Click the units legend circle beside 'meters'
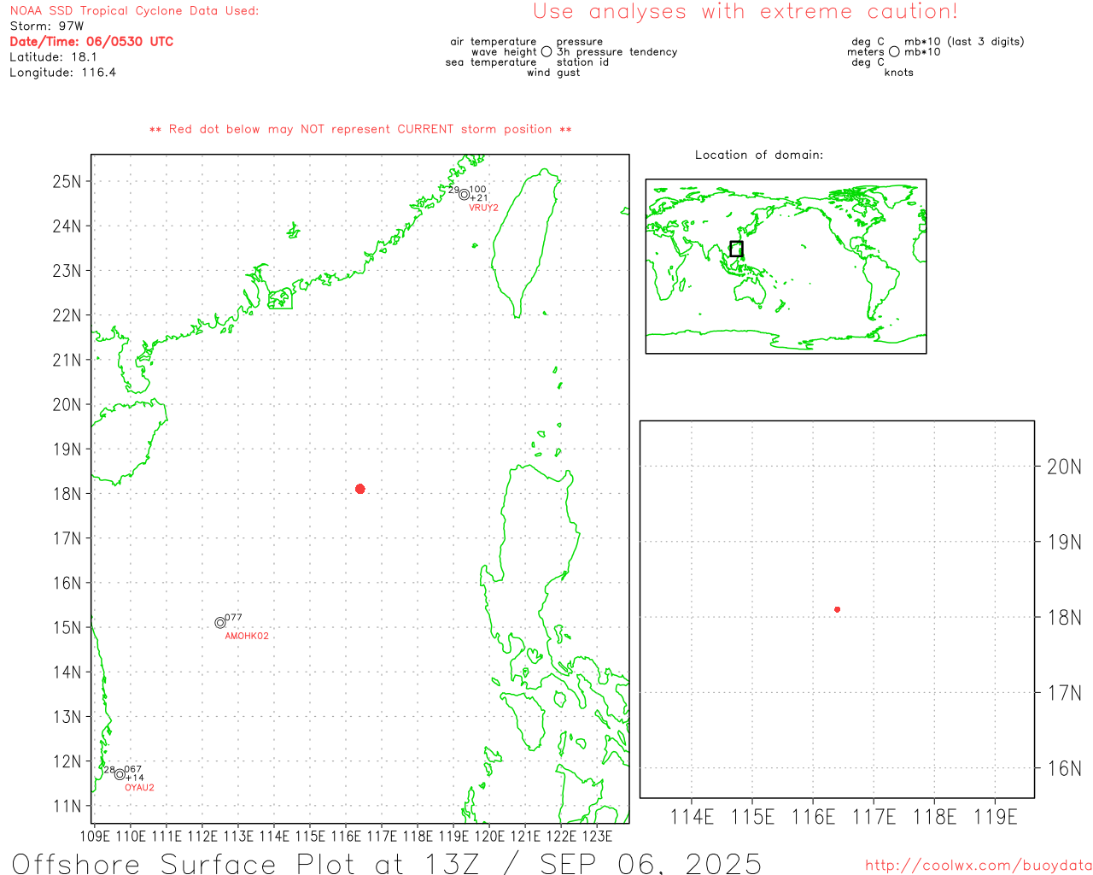This screenshot has height=875, width=1093. coord(894,52)
